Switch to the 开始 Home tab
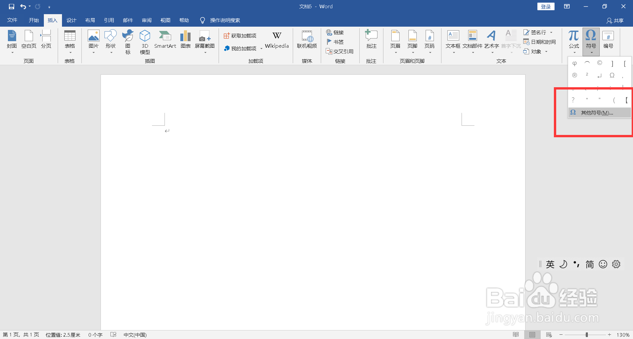 coord(34,20)
